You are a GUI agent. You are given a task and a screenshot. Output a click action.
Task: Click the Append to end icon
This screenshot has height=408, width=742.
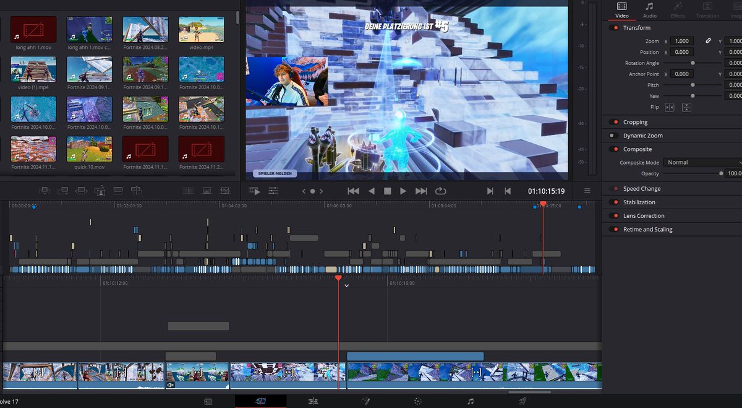pyautogui.click(x=63, y=191)
